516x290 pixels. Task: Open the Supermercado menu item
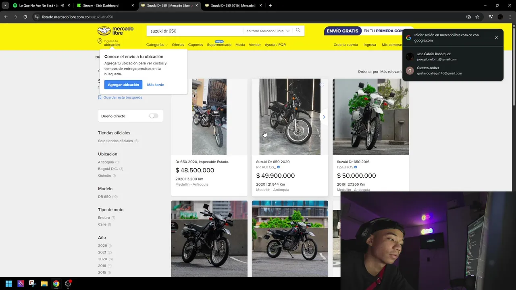[219, 45]
